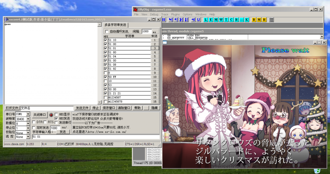Click the 关闭串口 button

(x=40, y=115)
